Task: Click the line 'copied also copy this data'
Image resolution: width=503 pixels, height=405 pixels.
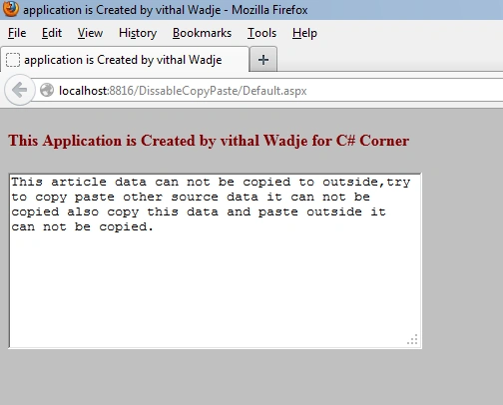Action: 199,212
